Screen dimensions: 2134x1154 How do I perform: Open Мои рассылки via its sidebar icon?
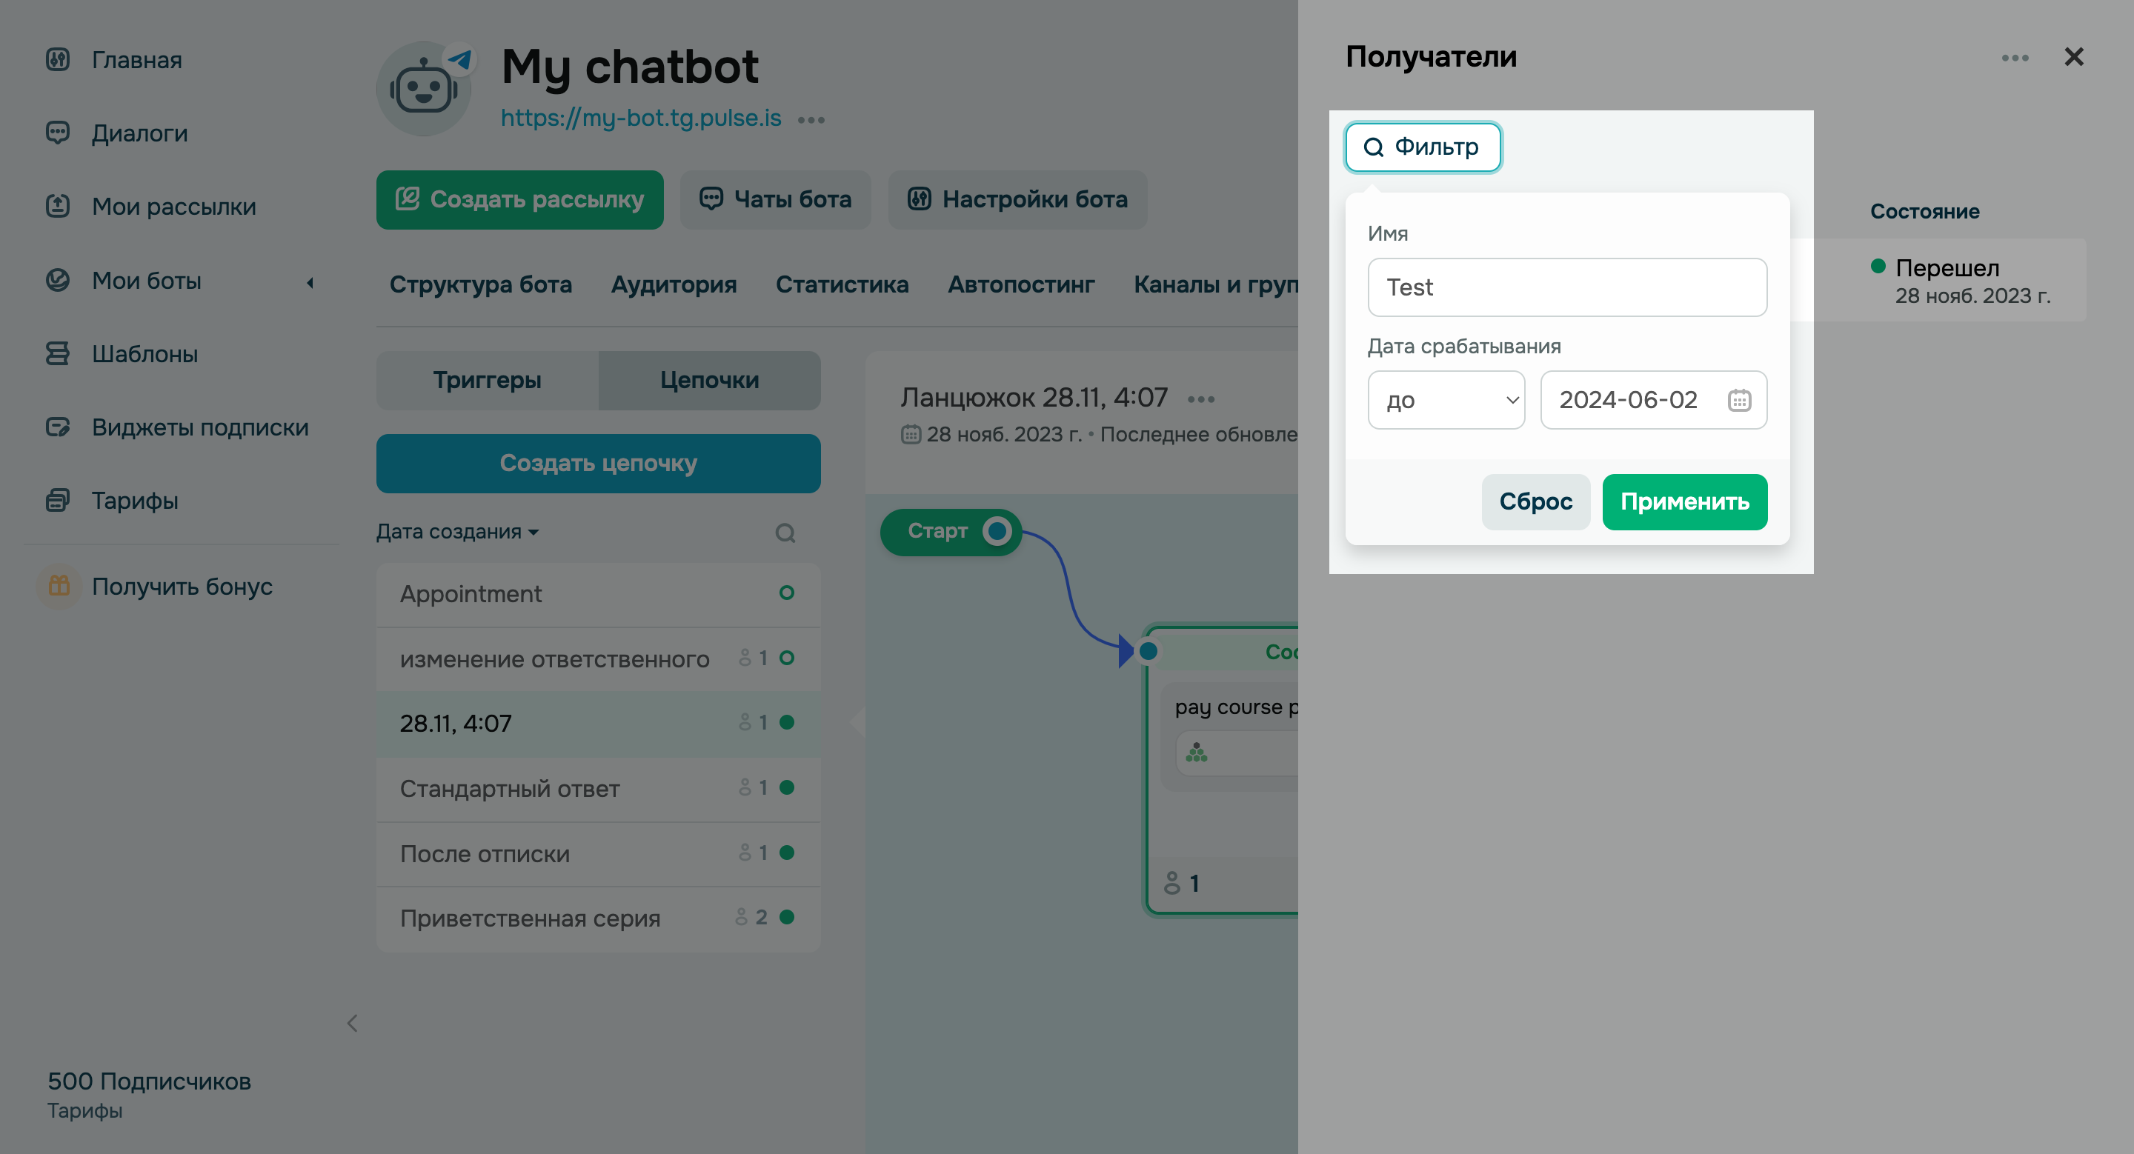point(58,206)
